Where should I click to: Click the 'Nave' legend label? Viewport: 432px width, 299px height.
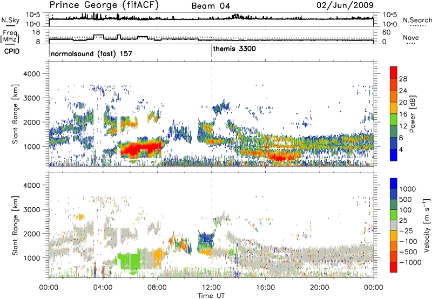tap(411, 37)
